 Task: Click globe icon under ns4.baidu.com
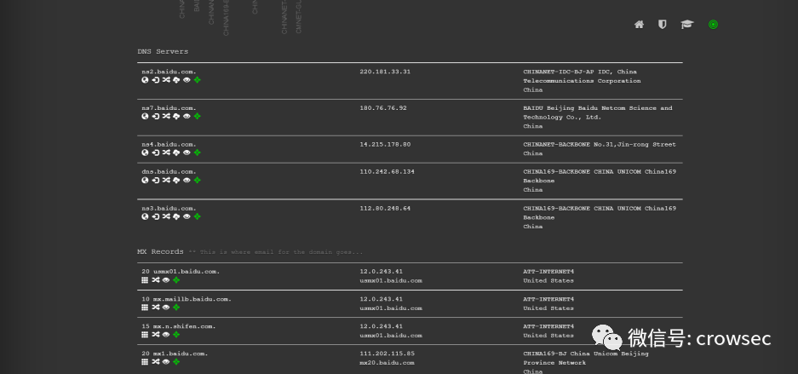145,152
